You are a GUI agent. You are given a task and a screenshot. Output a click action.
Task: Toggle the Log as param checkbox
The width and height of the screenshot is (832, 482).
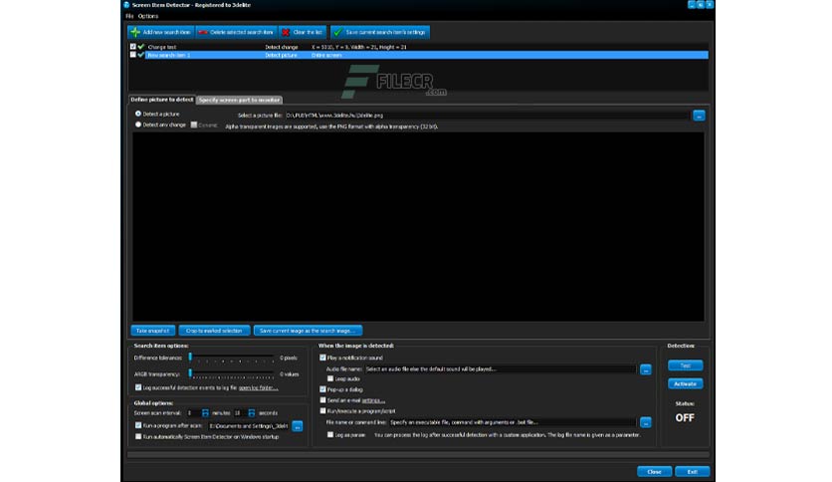coord(330,435)
